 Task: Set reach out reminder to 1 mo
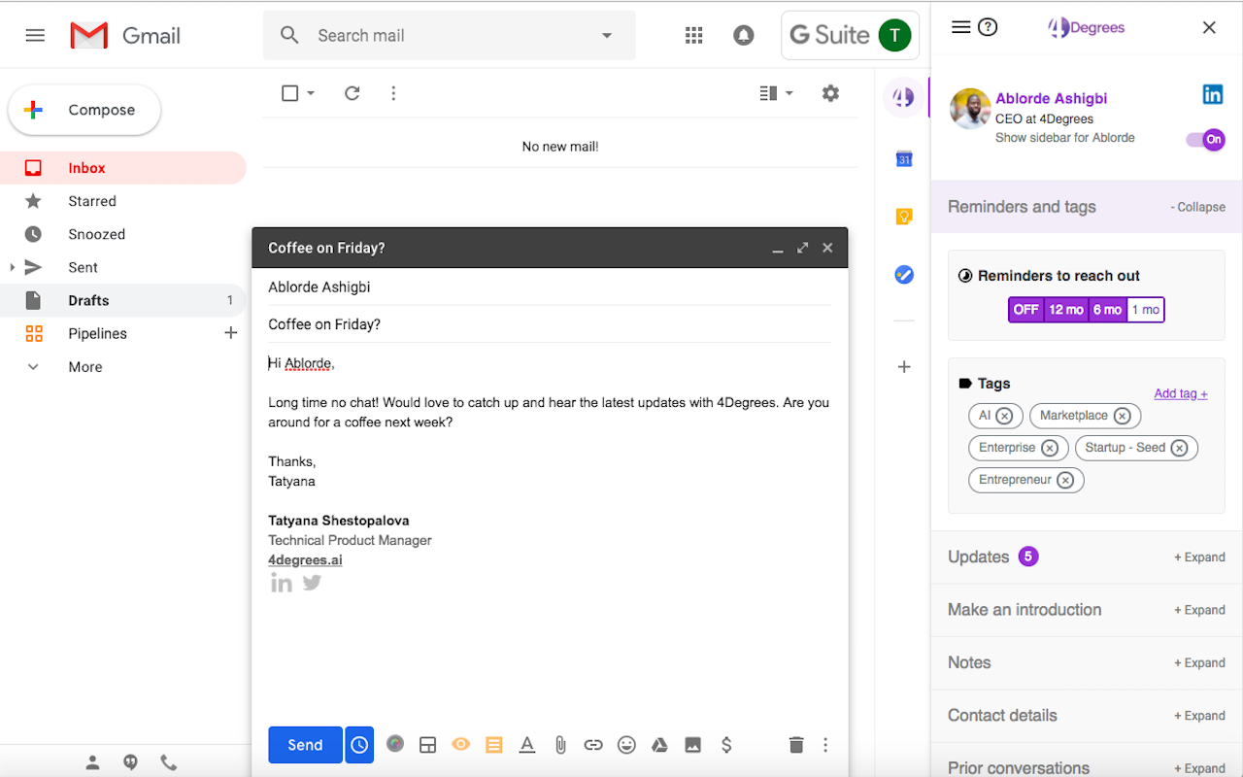(x=1145, y=309)
